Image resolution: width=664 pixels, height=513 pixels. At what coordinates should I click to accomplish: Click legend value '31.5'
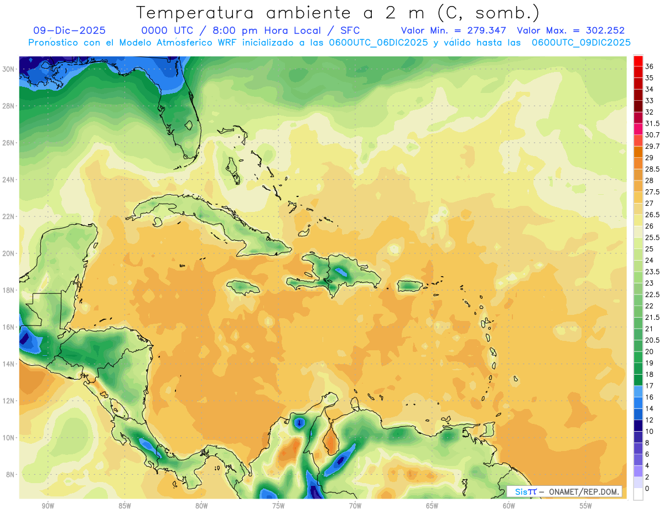point(652,123)
